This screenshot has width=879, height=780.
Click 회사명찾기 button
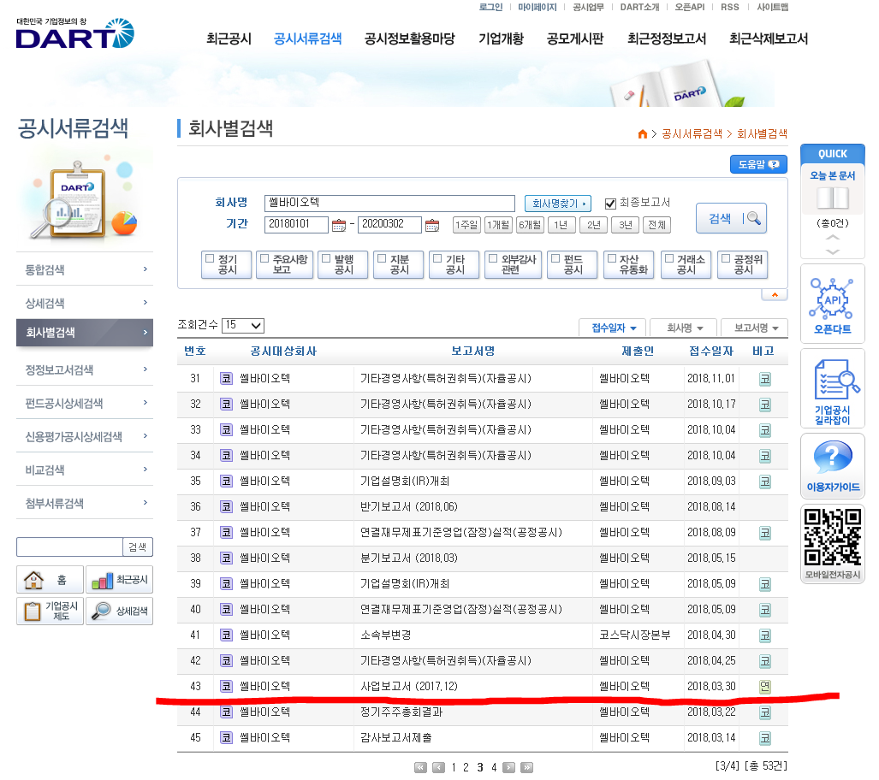(x=558, y=204)
